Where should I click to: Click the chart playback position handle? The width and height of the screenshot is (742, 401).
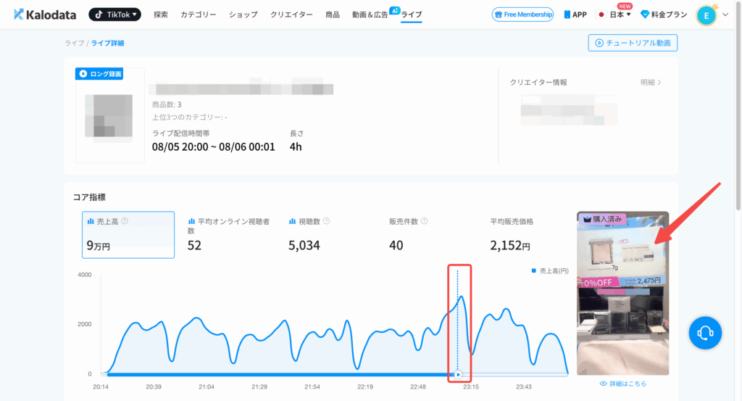[458, 374]
